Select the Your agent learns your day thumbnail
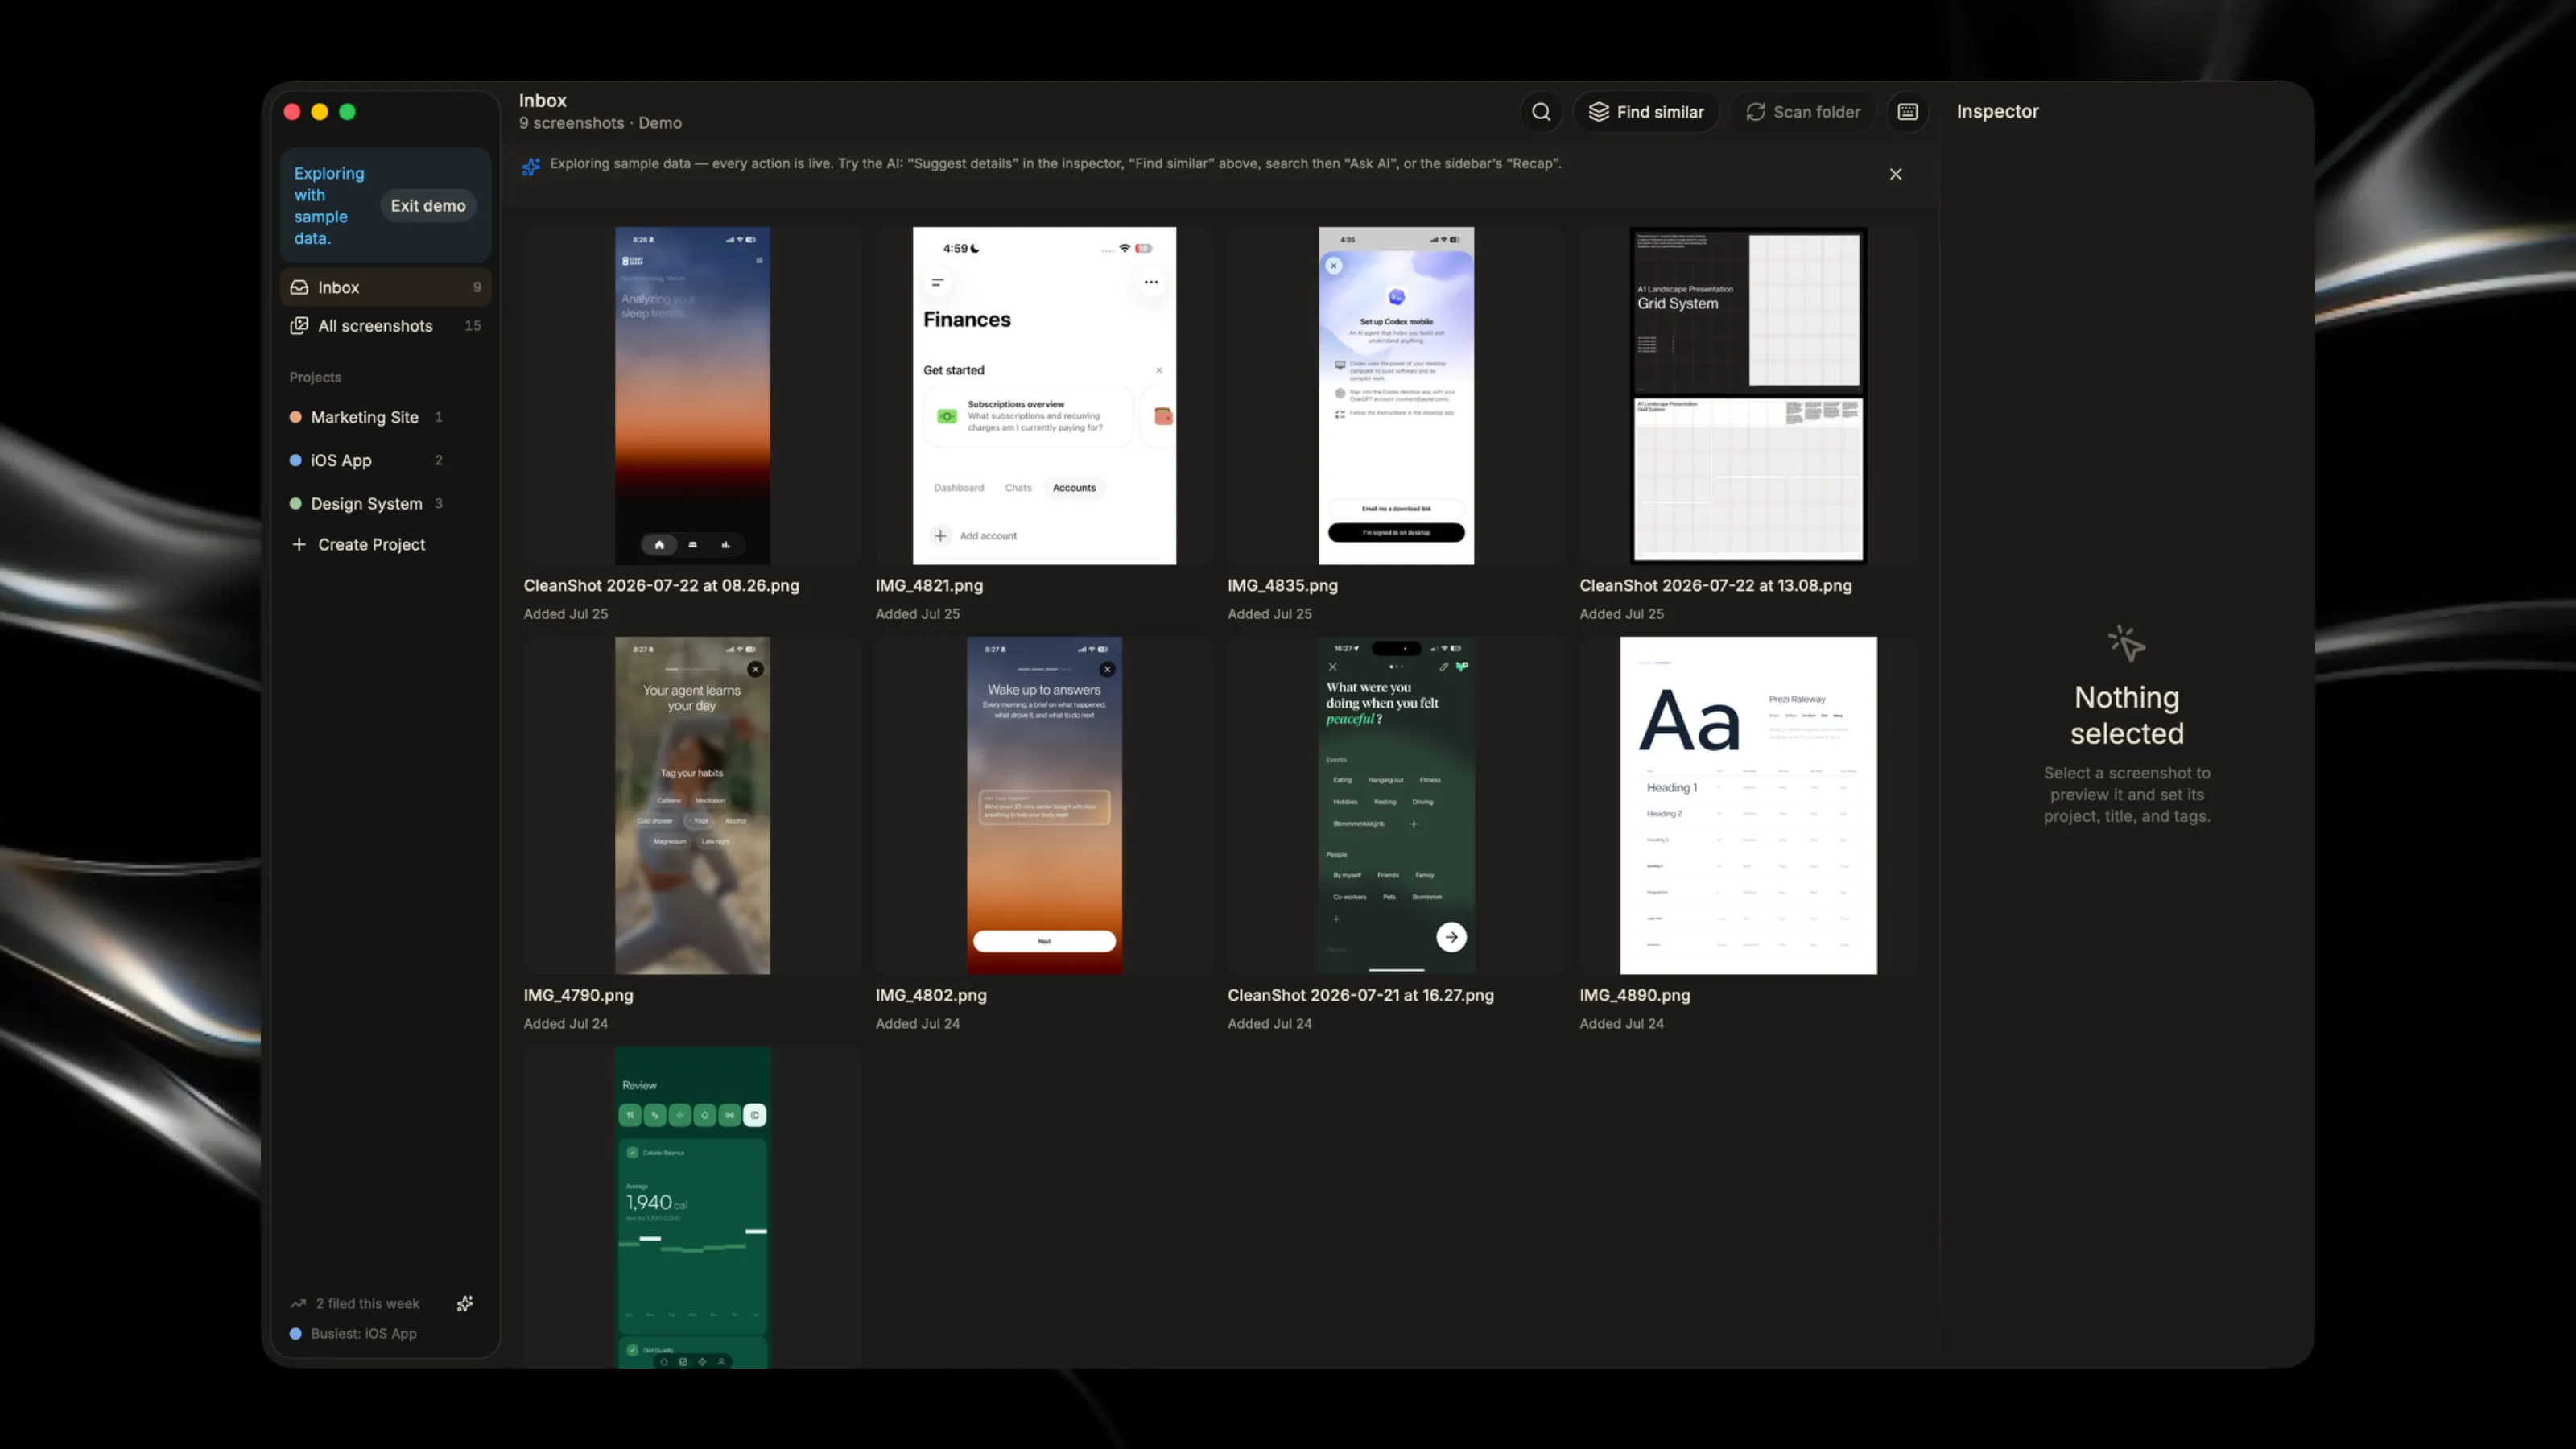This screenshot has height=1449, width=2576. pos(692,806)
